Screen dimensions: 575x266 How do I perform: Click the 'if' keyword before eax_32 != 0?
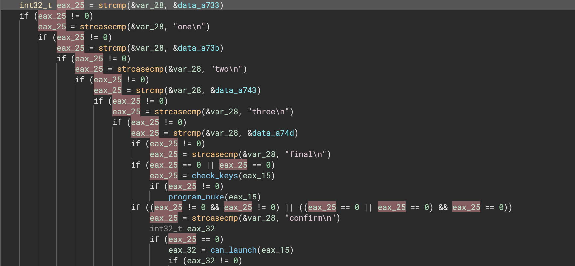[173, 261]
